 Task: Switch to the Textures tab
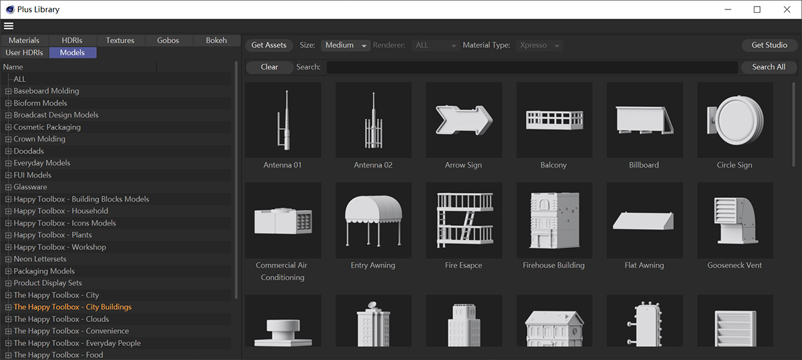[120, 40]
